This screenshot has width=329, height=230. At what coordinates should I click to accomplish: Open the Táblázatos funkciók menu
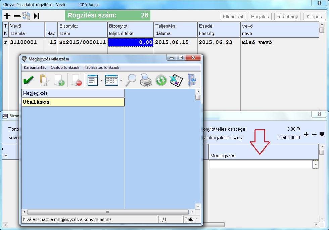click(x=101, y=67)
